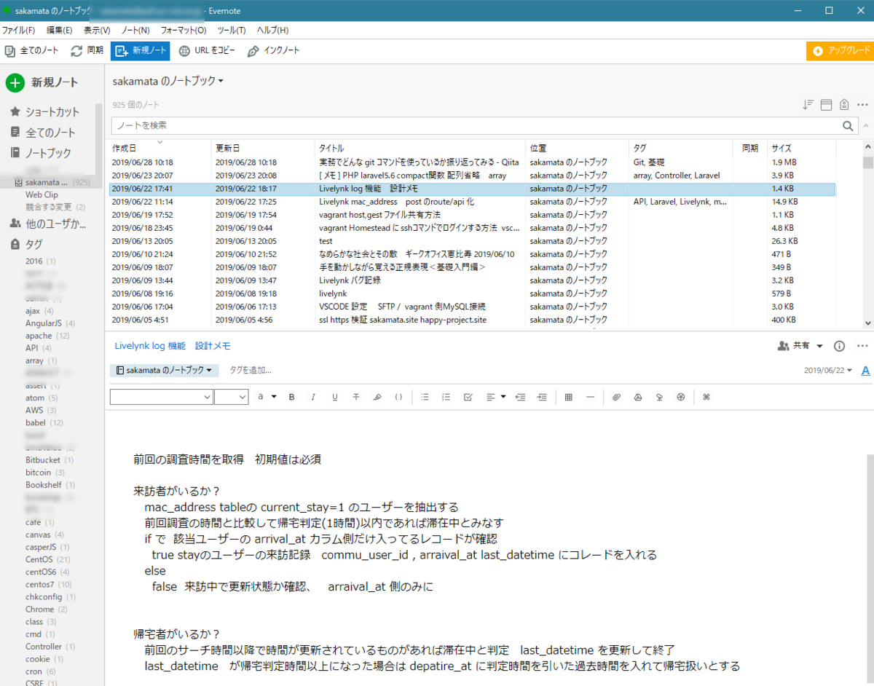Click the orange アップグレード button
Screen dimensions: 874x686
click(x=840, y=51)
